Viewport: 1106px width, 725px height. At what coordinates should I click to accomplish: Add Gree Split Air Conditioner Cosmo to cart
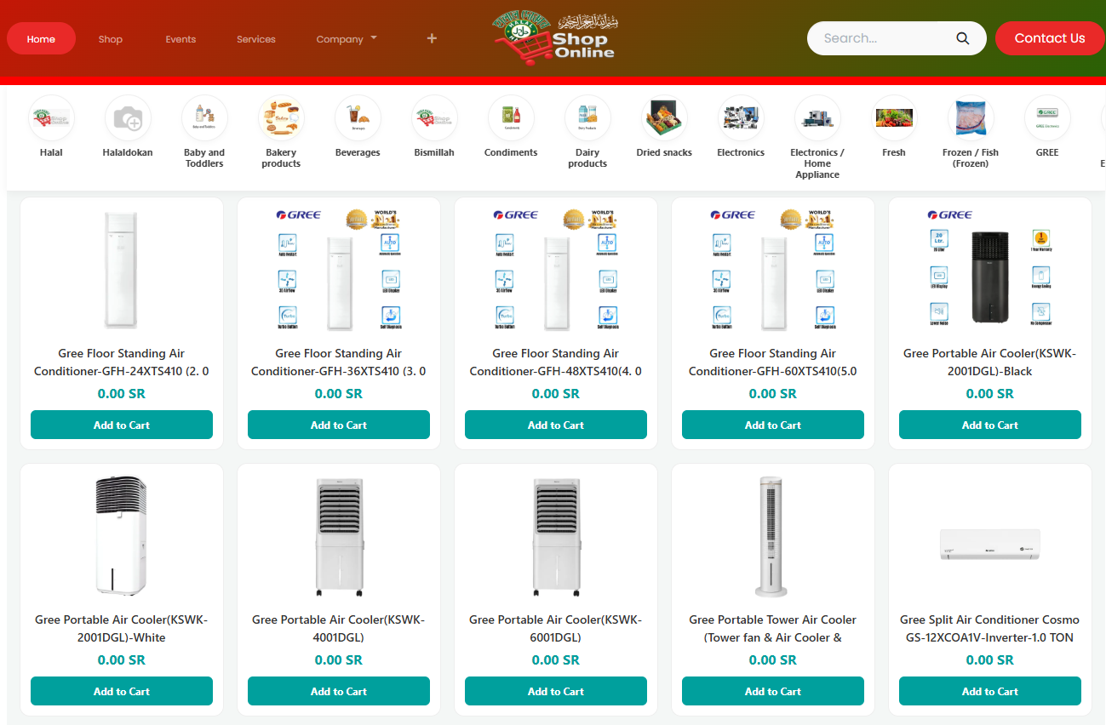pyautogui.click(x=989, y=691)
